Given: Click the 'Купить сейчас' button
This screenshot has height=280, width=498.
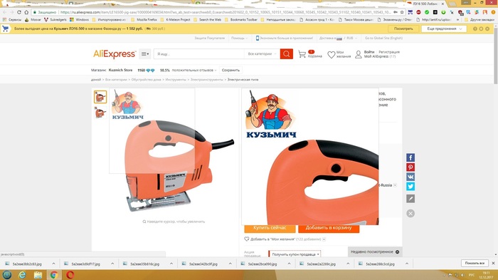Looking at the screenshot, I should (270, 228).
